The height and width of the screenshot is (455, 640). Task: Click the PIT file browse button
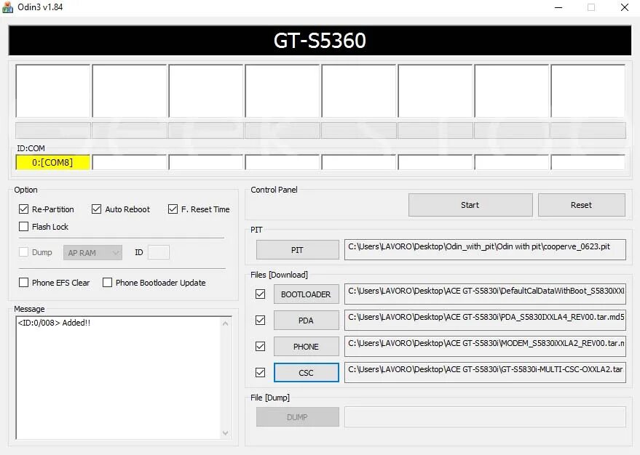pyautogui.click(x=298, y=250)
